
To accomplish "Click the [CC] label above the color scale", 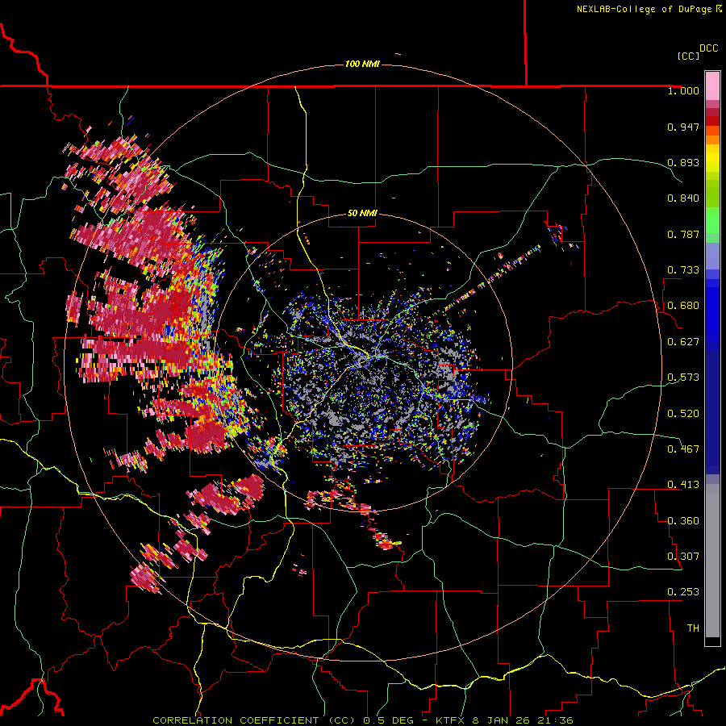I will [x=688, y=56].
